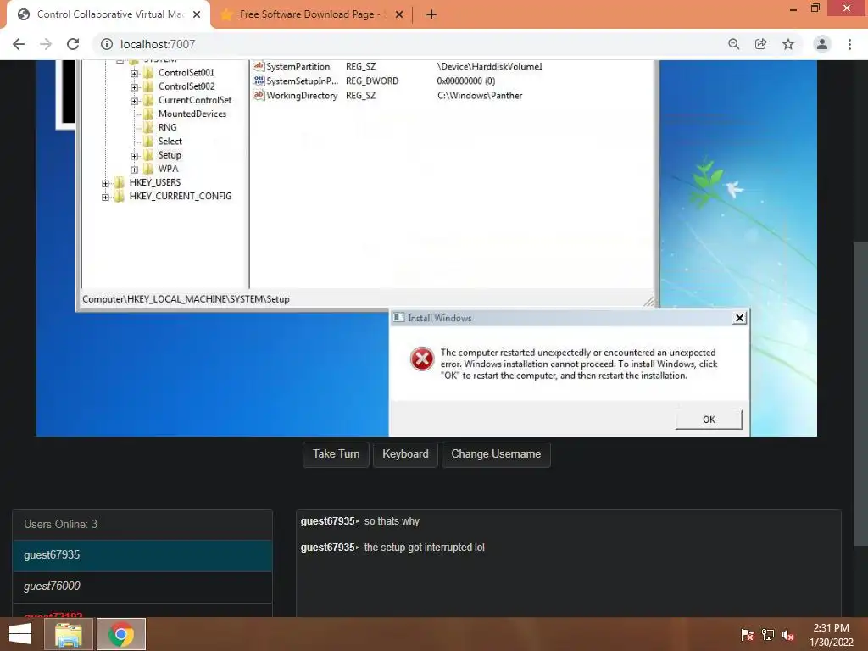Expand the ControlSet002 registry key
Image resolution: width=868 pixels, height=651 pixels.
[135, 87]
